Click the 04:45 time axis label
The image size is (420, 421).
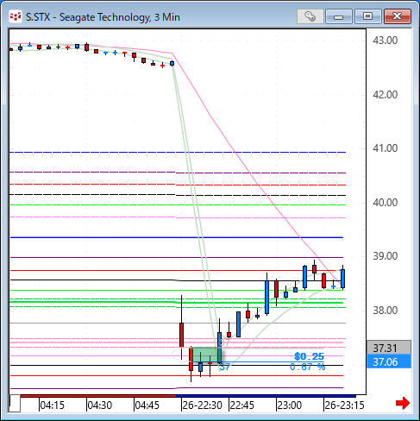click(x=147, y=405)
